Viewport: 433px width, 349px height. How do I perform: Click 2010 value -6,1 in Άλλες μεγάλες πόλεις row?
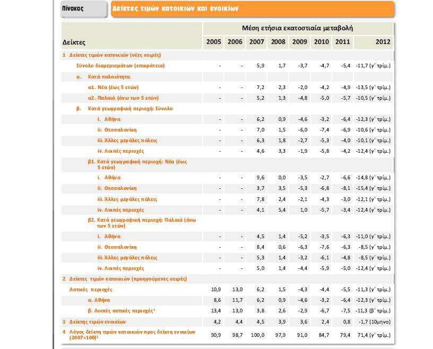(x=324, y=258)
